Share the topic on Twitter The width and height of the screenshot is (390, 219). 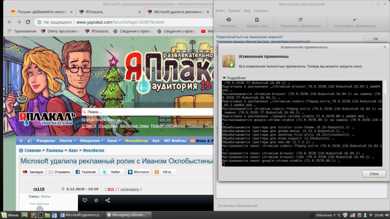point(112,172)
